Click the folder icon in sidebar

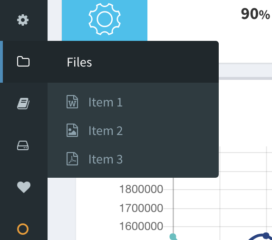[x=23, y=61]
